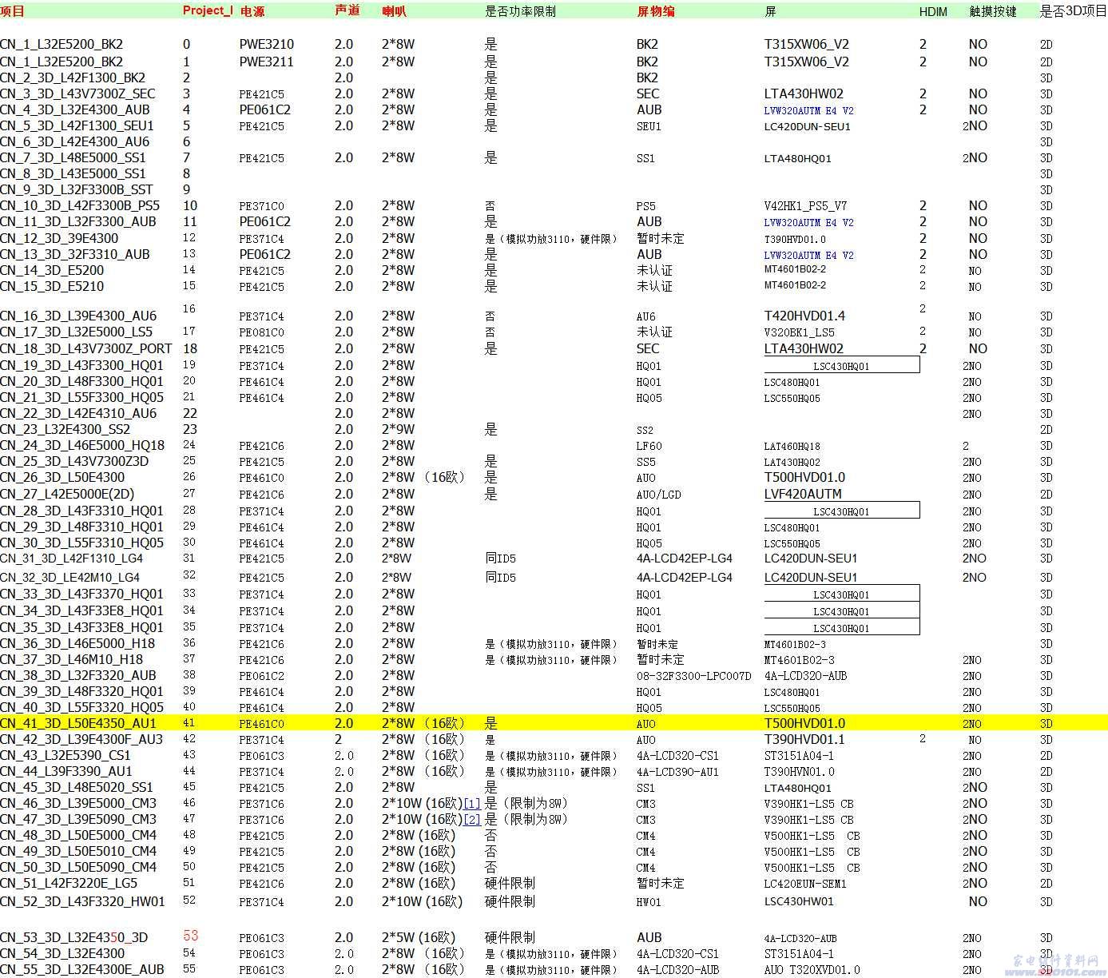Select the LAT460HQ18 panel cell
The width and height of the screenshot is (1108, 978).
click(x=792, y=447)
